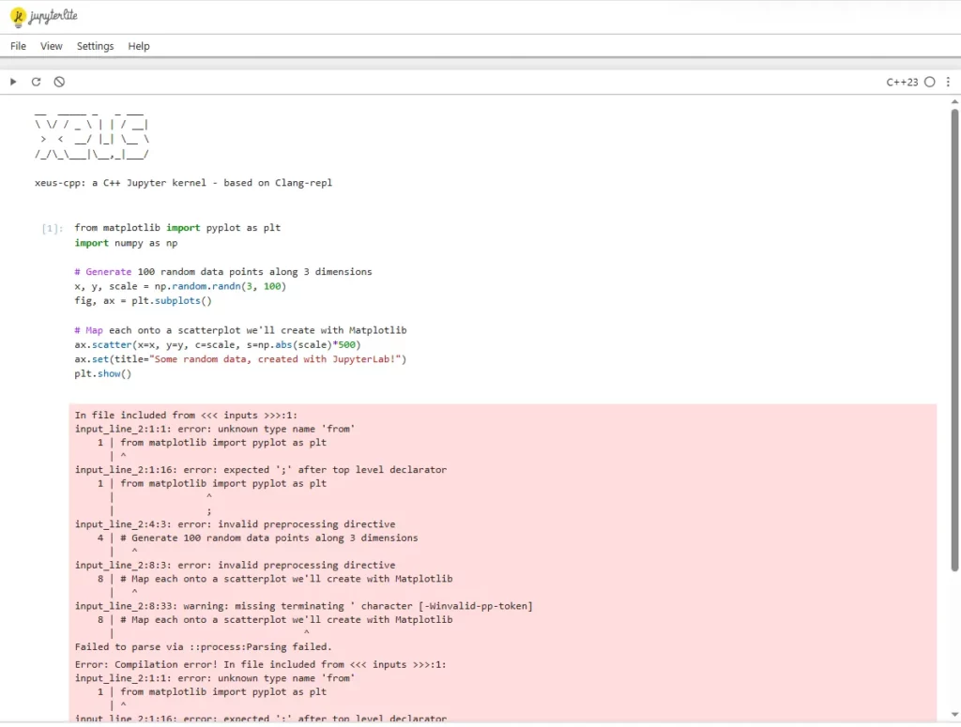
Task: Click the kernel status circle indicator
Action: tap(929, 82)
